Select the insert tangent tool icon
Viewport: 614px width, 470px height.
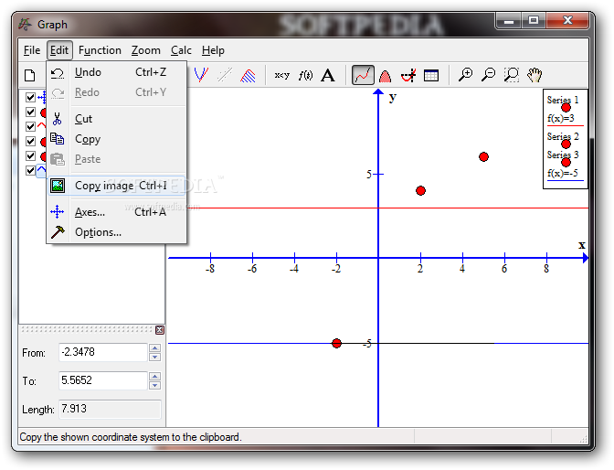(x=201, y=75)
